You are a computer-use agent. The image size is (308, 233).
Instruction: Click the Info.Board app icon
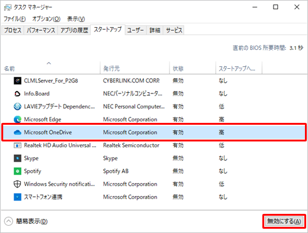click(17, 93)
